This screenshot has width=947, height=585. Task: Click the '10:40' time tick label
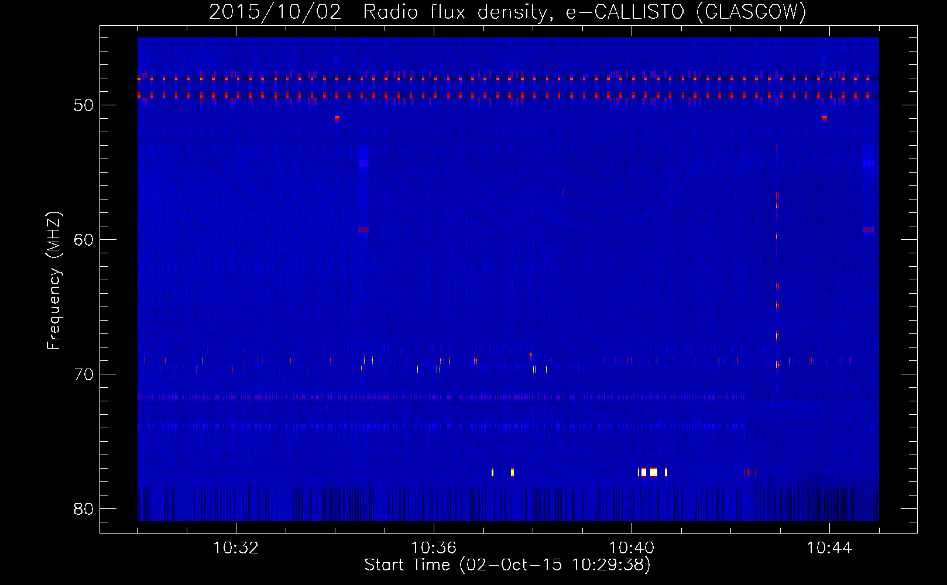(x=632, y=548)
